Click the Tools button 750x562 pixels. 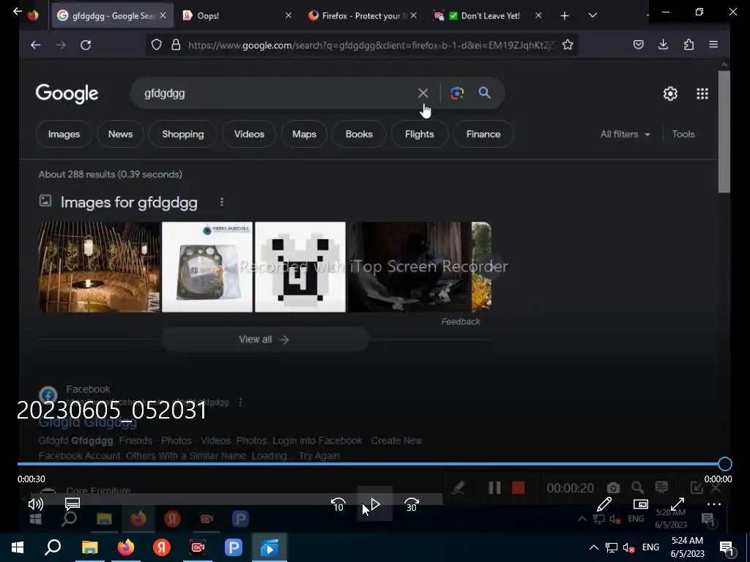coord(683,135)
